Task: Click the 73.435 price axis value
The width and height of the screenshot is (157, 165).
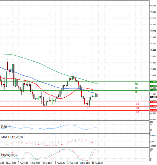Action: click(x=153, y=75)
